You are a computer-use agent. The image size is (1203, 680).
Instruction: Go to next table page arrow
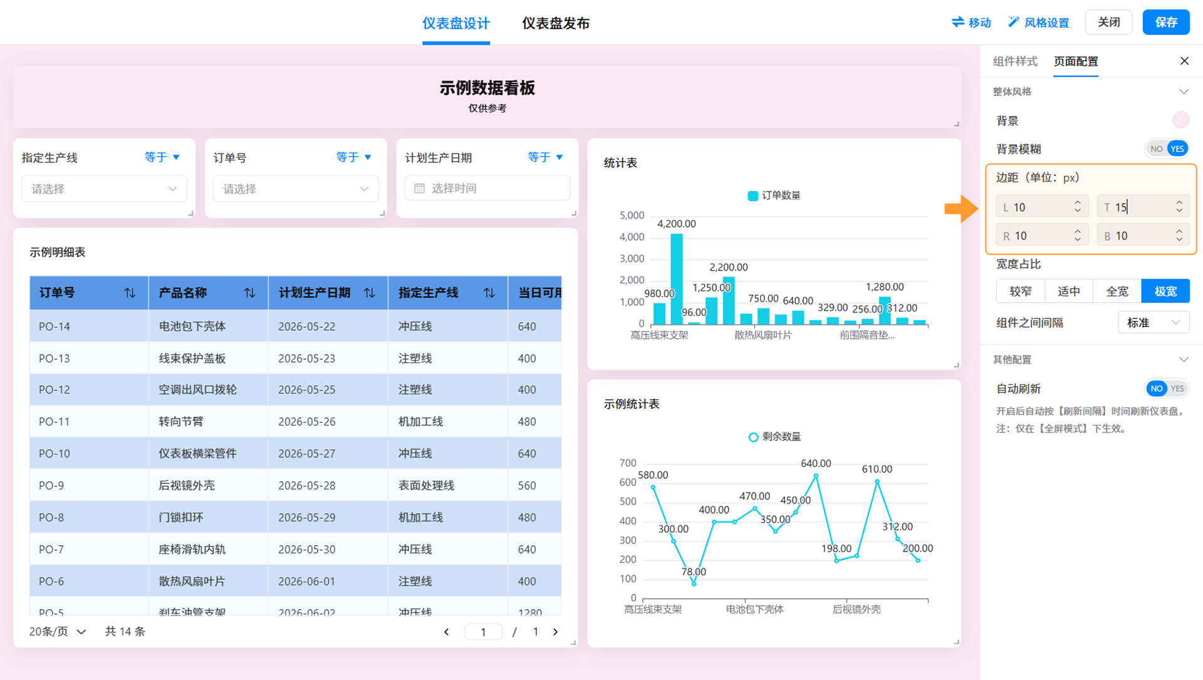pos(555,632)
